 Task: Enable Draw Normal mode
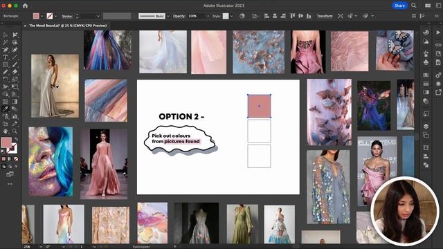click(4, 167)
